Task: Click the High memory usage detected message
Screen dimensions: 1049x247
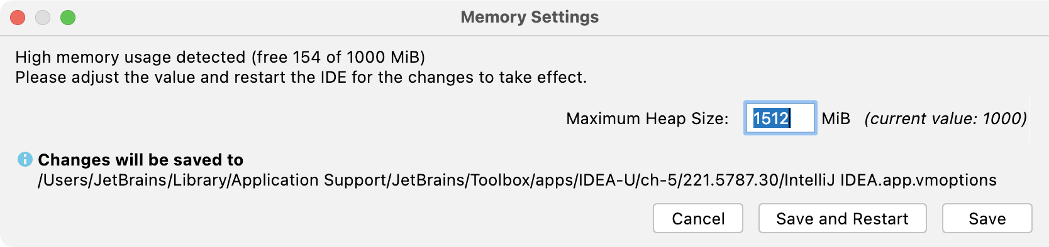Action: 220,57
